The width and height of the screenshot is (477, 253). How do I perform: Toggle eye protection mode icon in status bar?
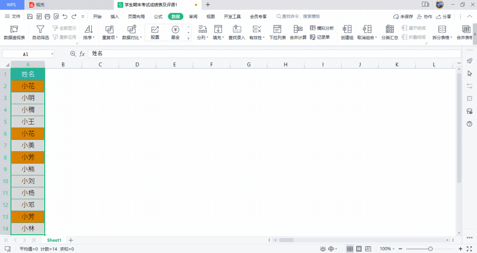(323, 249)
